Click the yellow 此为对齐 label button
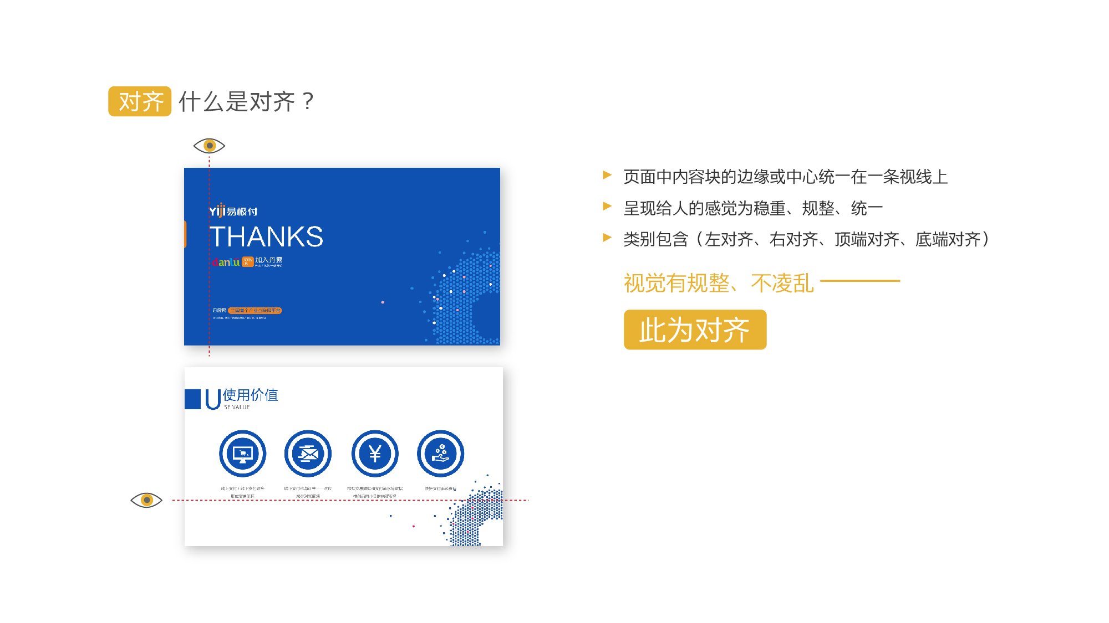This screenshot has width=1109, height=623. coord(695,329)
